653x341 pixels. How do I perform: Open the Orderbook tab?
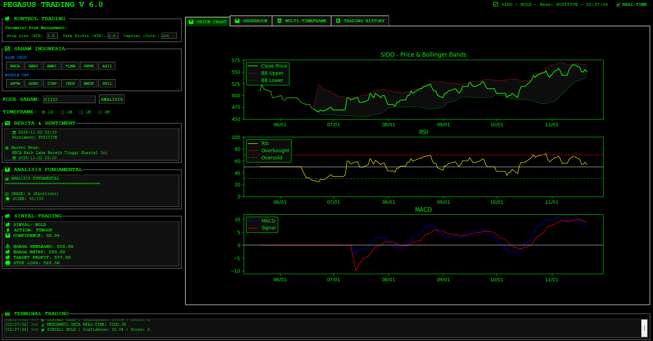[251, 21]
